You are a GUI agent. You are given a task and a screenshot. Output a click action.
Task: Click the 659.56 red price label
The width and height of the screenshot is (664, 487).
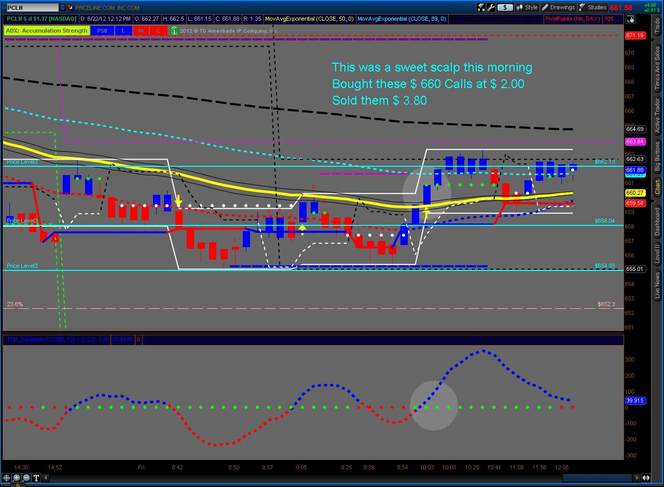(635, 204)
